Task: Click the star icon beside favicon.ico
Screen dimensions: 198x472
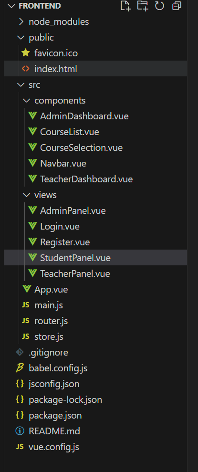Action: (x=26, y=53)
